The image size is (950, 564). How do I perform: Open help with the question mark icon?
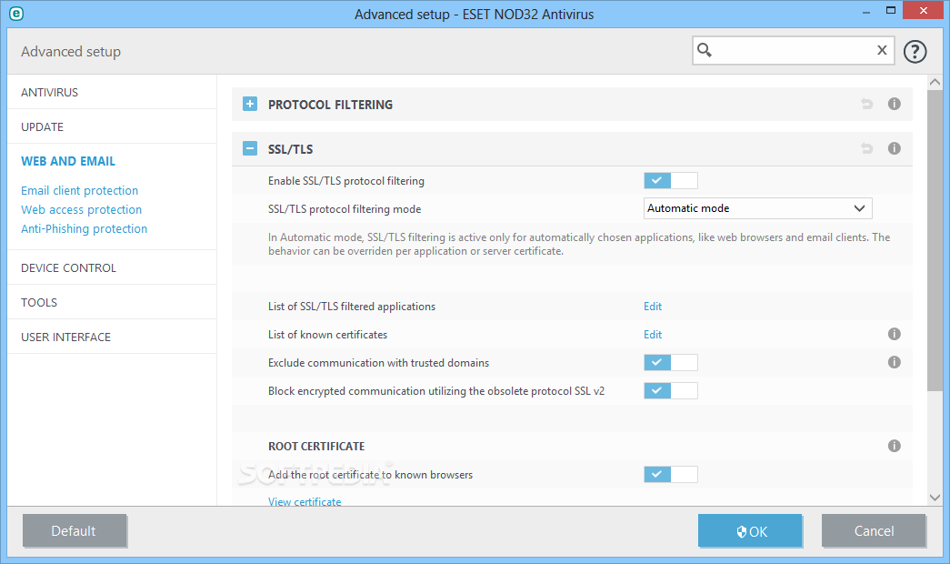coord(915,52)
